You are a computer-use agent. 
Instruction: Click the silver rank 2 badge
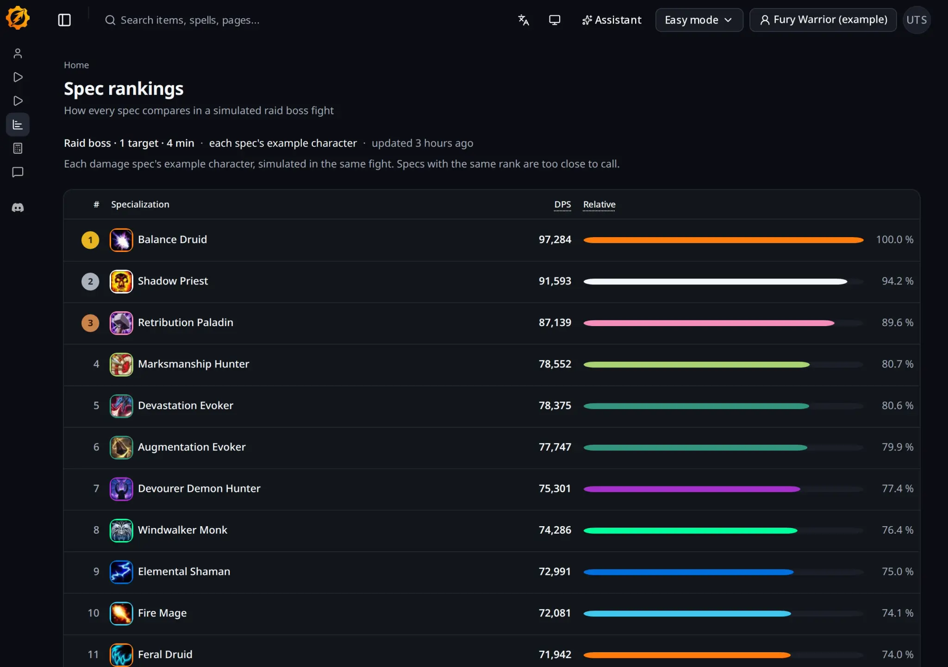90,281
